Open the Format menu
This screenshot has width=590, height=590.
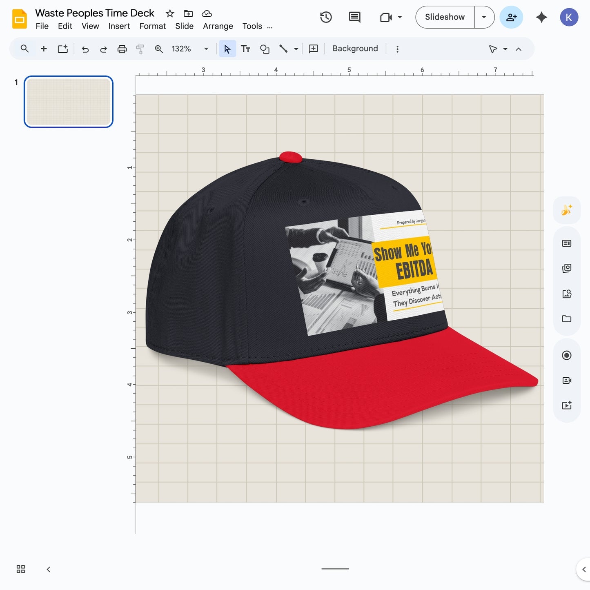tap(152, 26)
